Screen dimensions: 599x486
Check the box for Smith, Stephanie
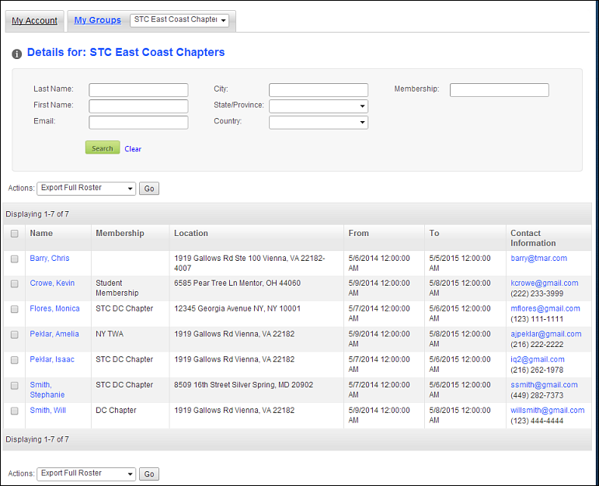pos(15,386)
